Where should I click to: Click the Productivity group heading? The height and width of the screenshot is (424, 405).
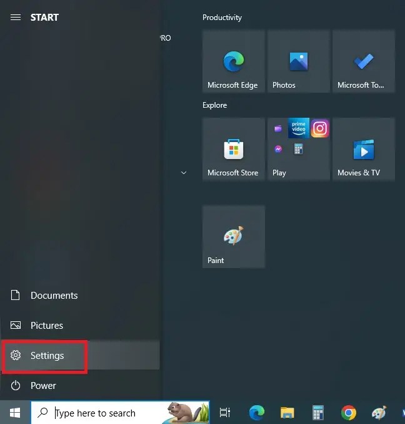click(222, 18)
